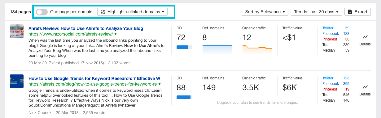Viewport: 381px width, 118px height.
Task: Click the unlink icon in Highlight button
Action: [x=103, y=12]
